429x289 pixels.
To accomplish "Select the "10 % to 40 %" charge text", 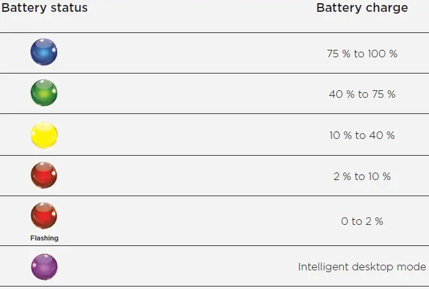I will [x=362, y=136].
